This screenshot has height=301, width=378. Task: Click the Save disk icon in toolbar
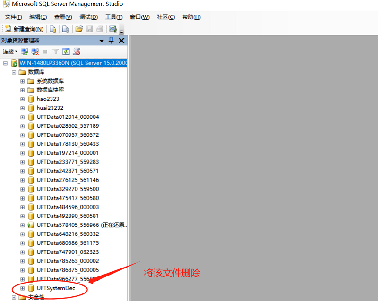[89, 29]
